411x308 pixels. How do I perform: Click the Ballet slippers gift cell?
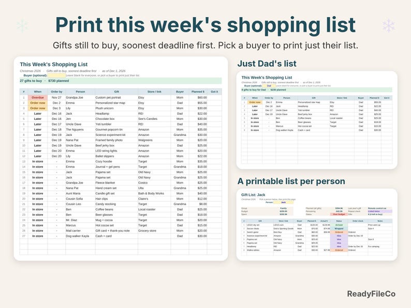(x=116, y=156)
